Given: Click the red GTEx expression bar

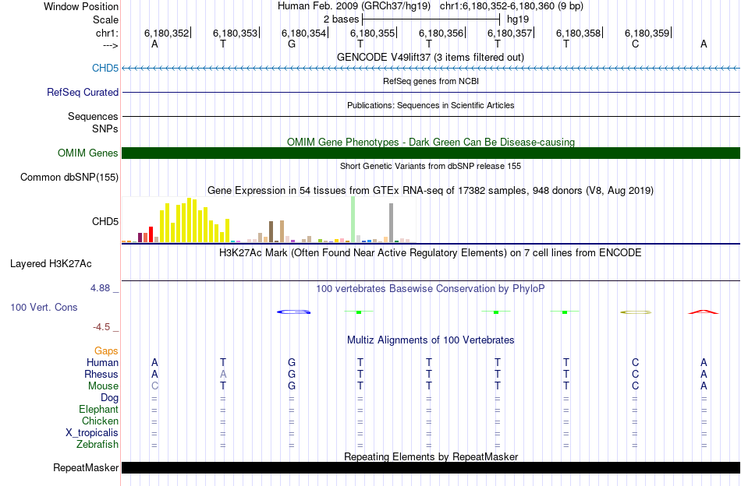Looking at the screenshot, I should click(151, 234).
